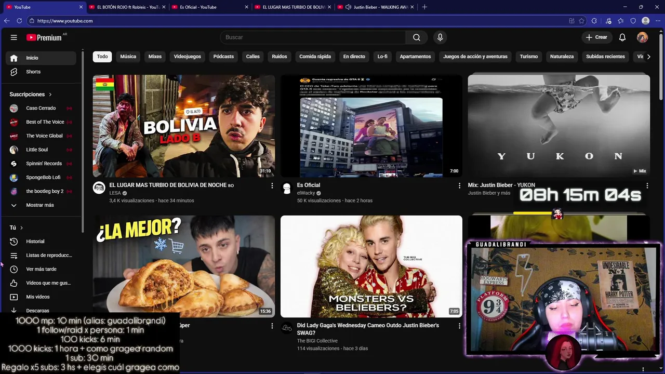Expand the Suscripciones section header
This screenshot has width=665, height=374.
pos(31,95)
